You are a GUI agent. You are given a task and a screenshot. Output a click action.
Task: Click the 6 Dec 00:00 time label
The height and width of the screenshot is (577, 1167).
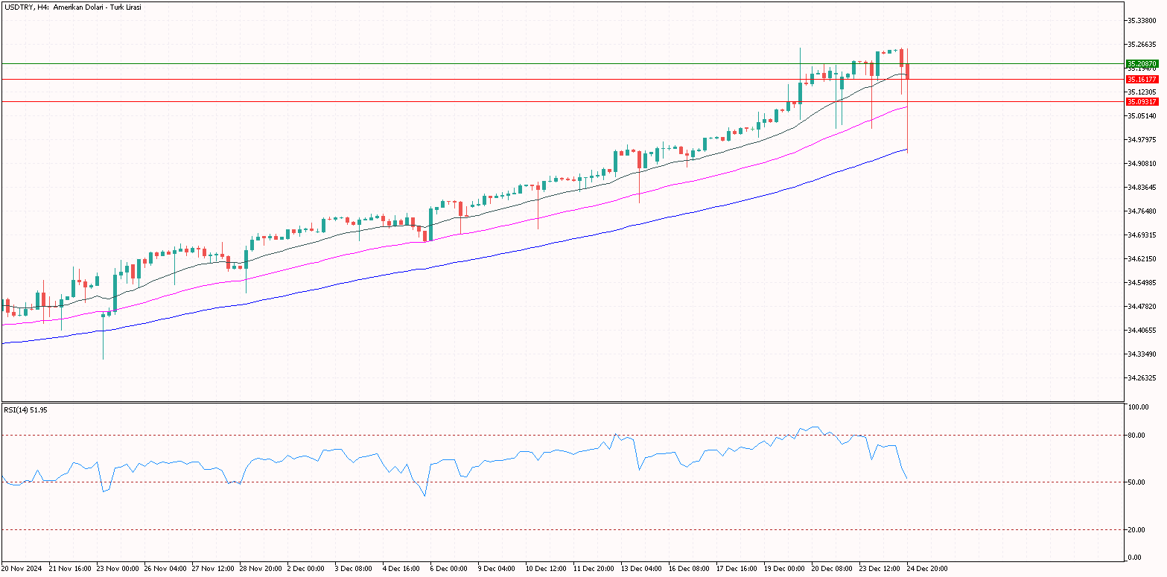click(x=449, y=569)
